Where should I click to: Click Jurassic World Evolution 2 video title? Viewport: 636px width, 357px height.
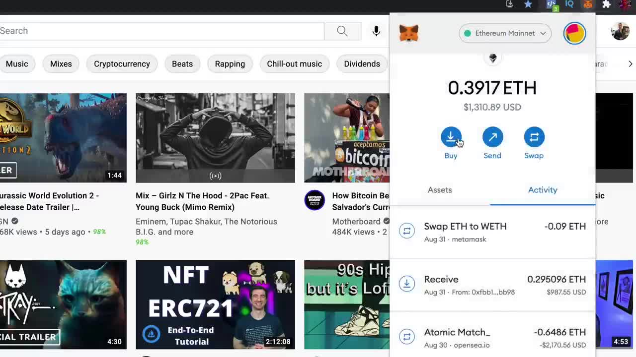coord(49,201)
